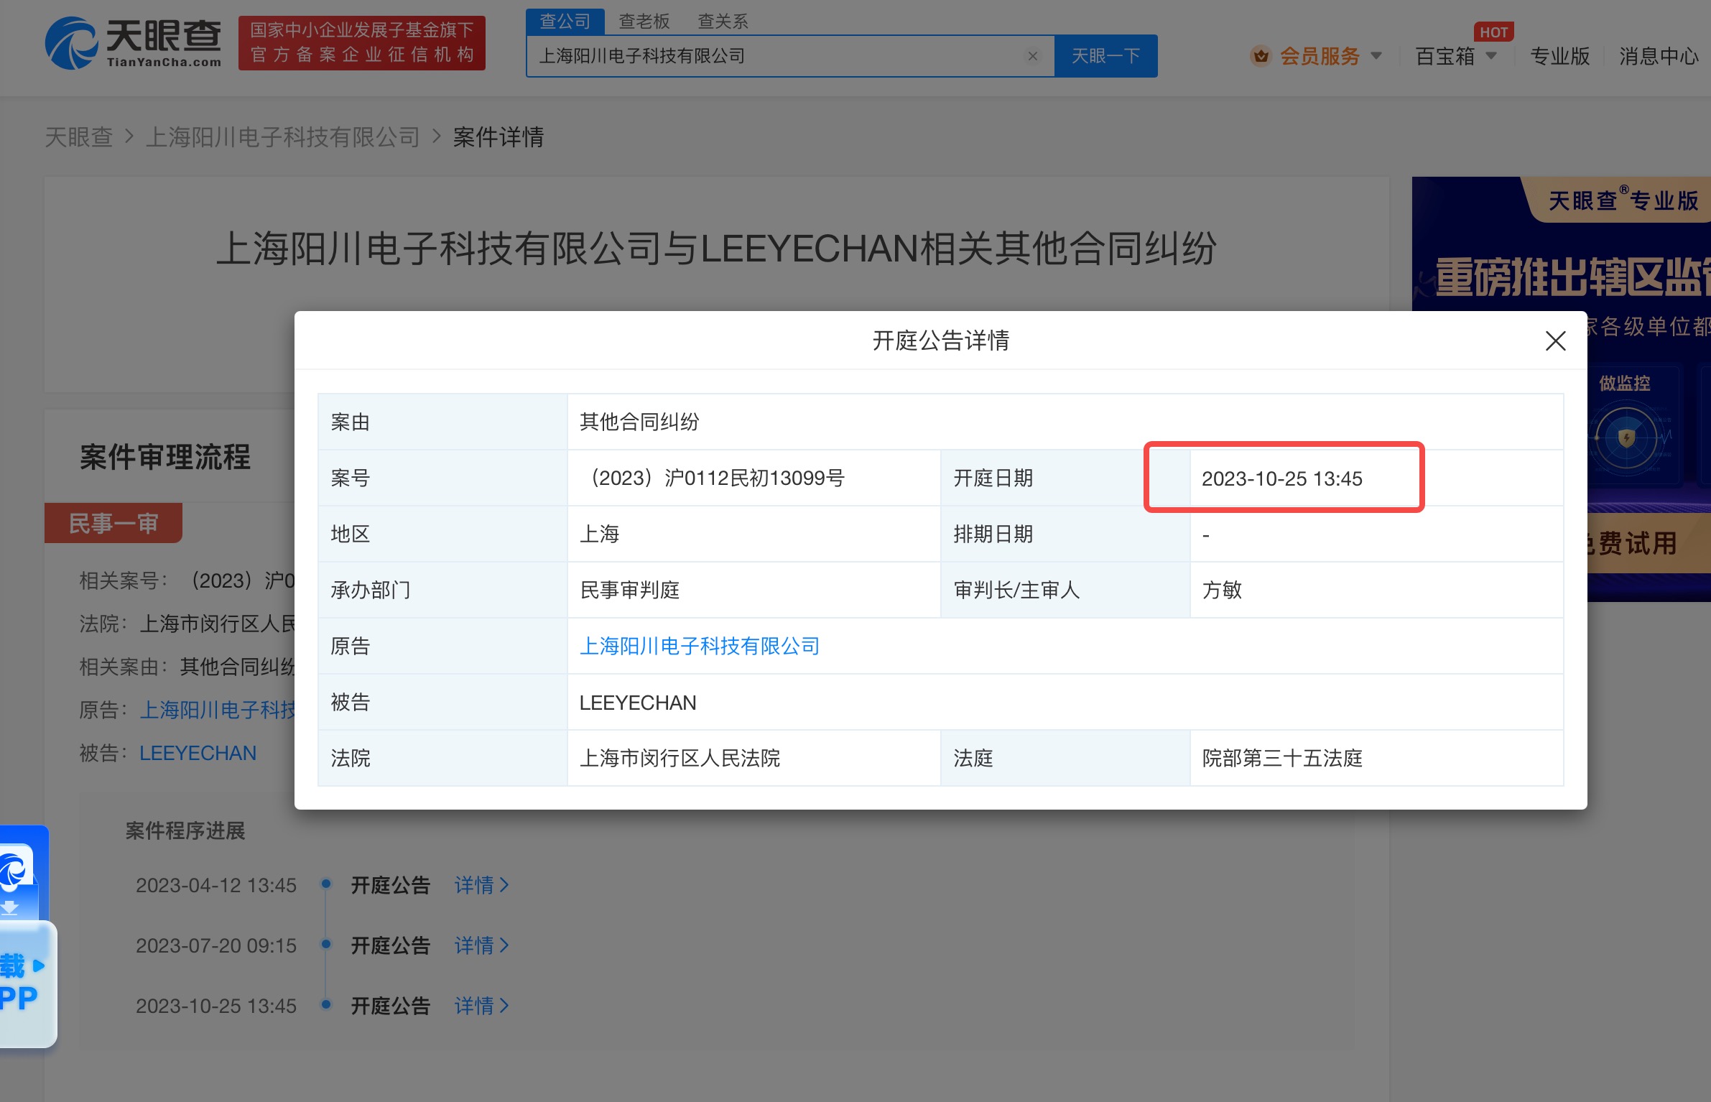Image resolution: width=1711 pixels, height=1102 pixels.
Task: Click the 天眼查 logo
Action: 134,44
